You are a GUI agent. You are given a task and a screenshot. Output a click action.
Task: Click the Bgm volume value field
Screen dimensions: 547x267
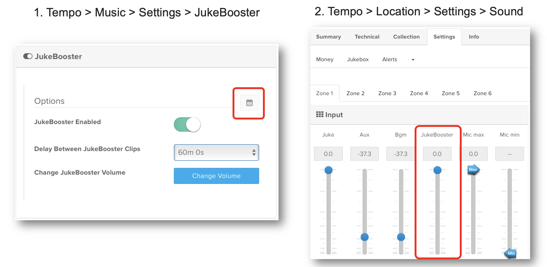(x=400, y=154)
